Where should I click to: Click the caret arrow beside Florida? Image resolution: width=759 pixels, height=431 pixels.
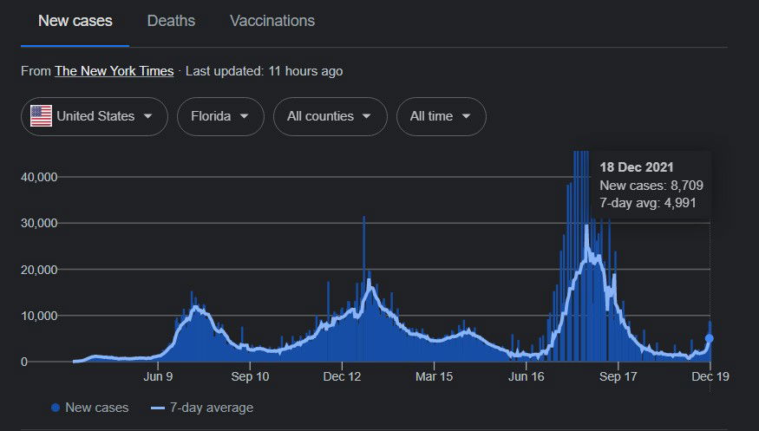[x=245, y=116]
